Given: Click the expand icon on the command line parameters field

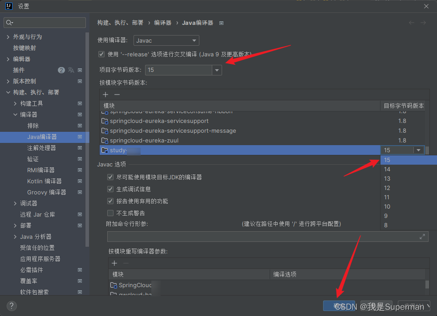Looking at the screenshot, I should click(x=423, y=237).
